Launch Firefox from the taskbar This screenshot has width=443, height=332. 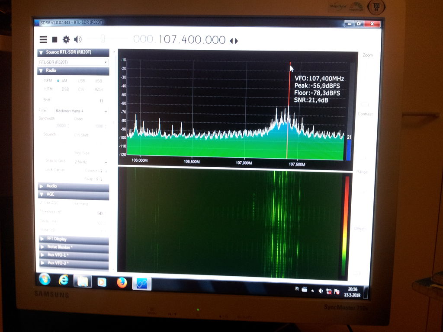[x=122, y=283]
